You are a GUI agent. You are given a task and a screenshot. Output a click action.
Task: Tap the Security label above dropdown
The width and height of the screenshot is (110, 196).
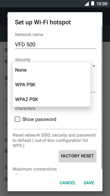tap(23, 60)
